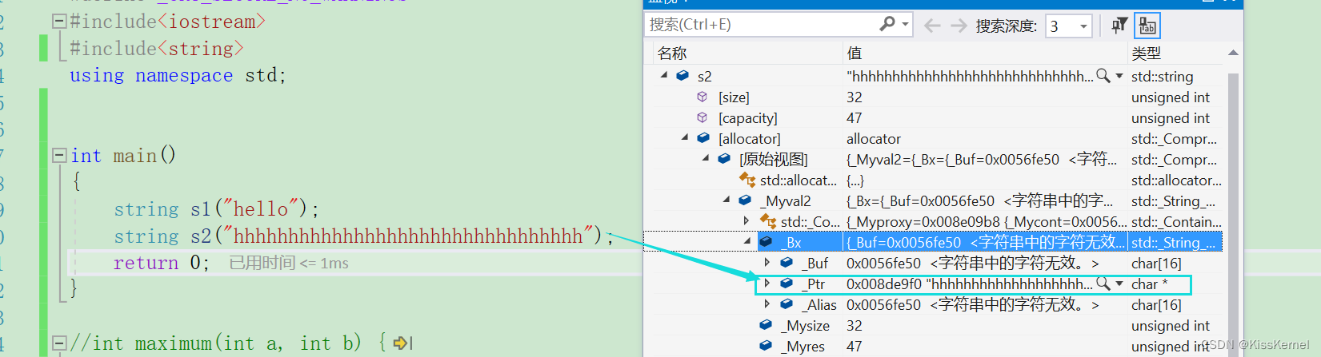Collapse the commented maximum function region
1321x357 pixels.
(59, 343)
